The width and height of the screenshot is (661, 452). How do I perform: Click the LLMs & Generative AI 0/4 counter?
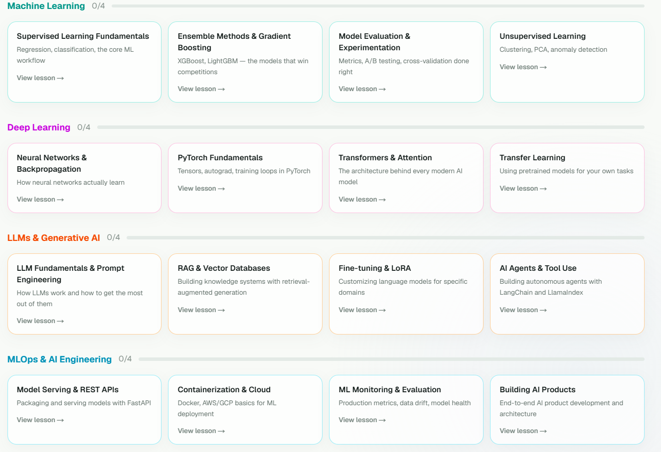click(x=114, y=238)
